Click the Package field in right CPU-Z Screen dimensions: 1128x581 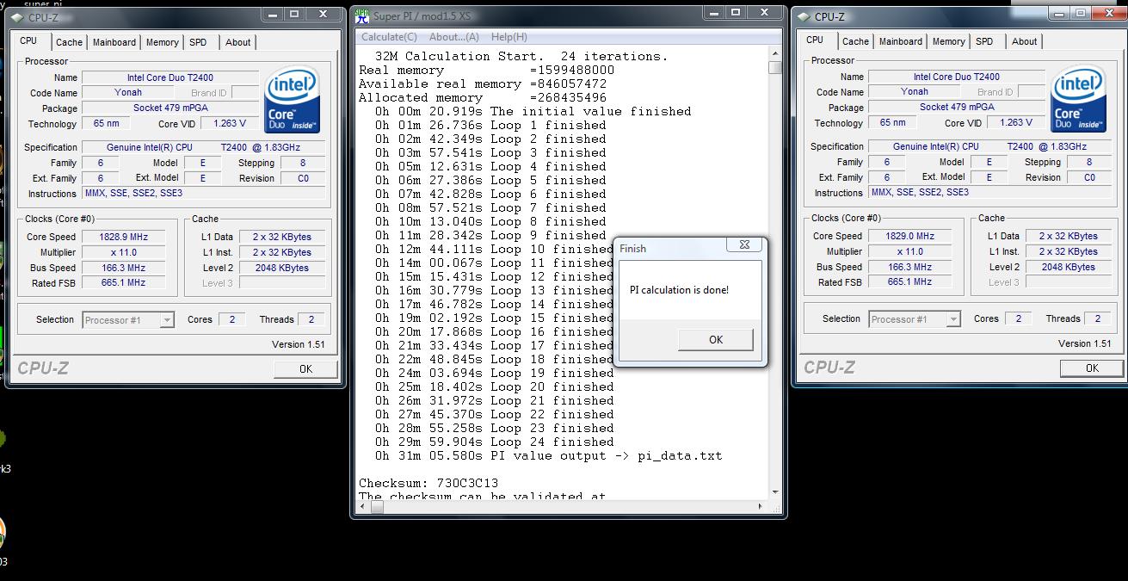(957, 107)
